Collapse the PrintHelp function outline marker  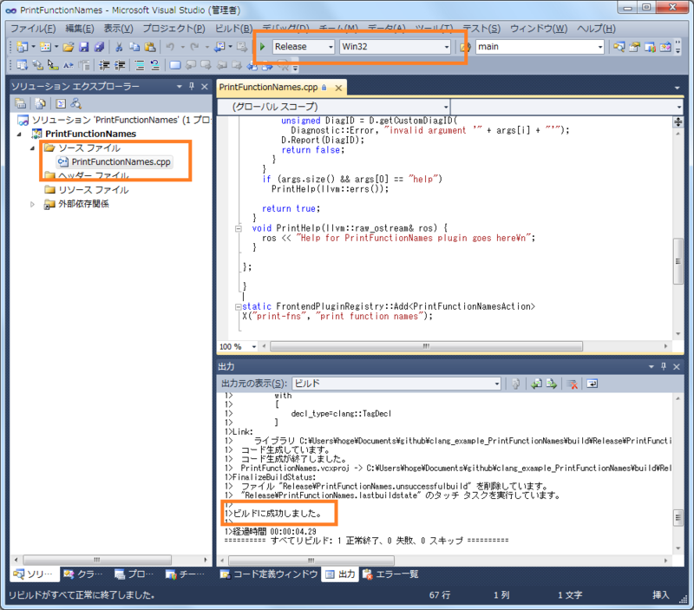[x=238, y=229]
